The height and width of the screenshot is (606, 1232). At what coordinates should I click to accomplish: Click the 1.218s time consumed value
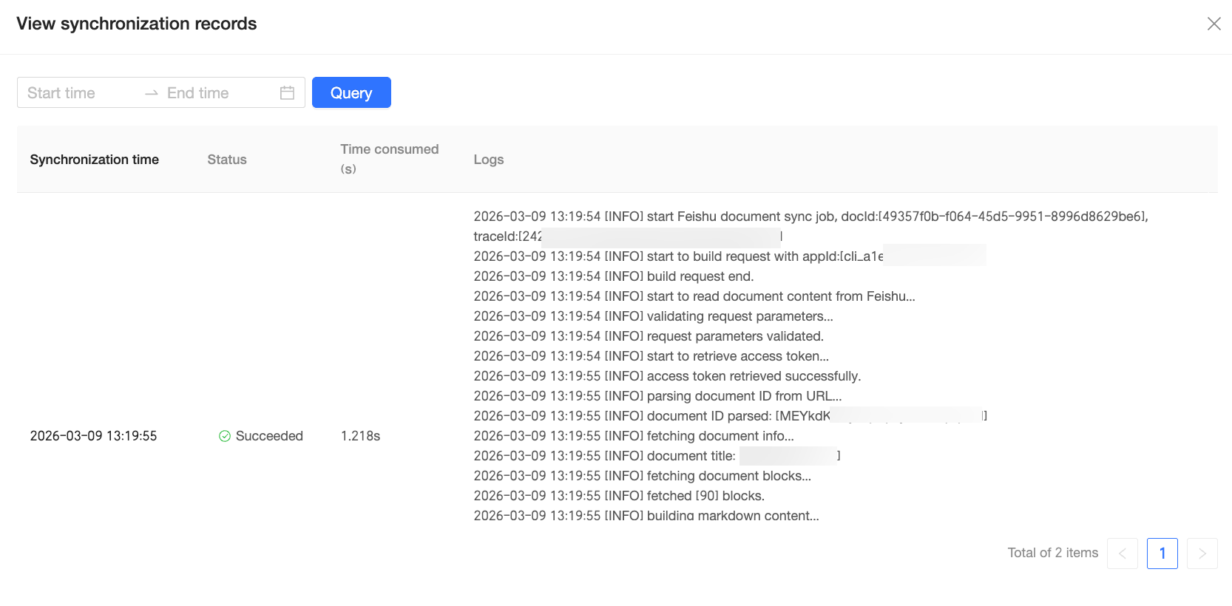click(360, 436)
